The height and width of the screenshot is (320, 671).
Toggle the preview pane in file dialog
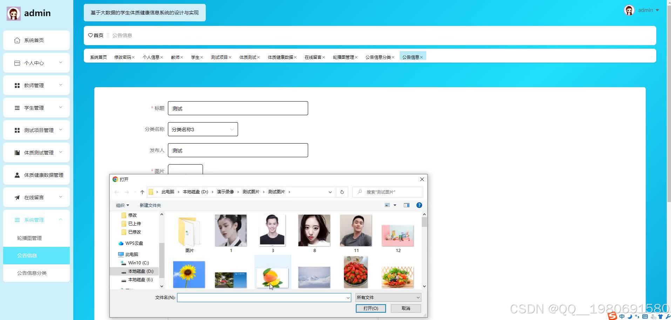click(406, 205)
